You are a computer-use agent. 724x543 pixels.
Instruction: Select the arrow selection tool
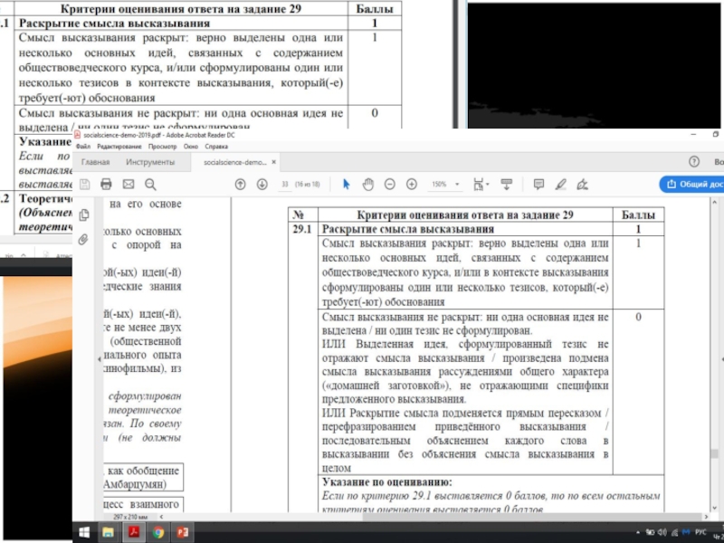[346, 184]
